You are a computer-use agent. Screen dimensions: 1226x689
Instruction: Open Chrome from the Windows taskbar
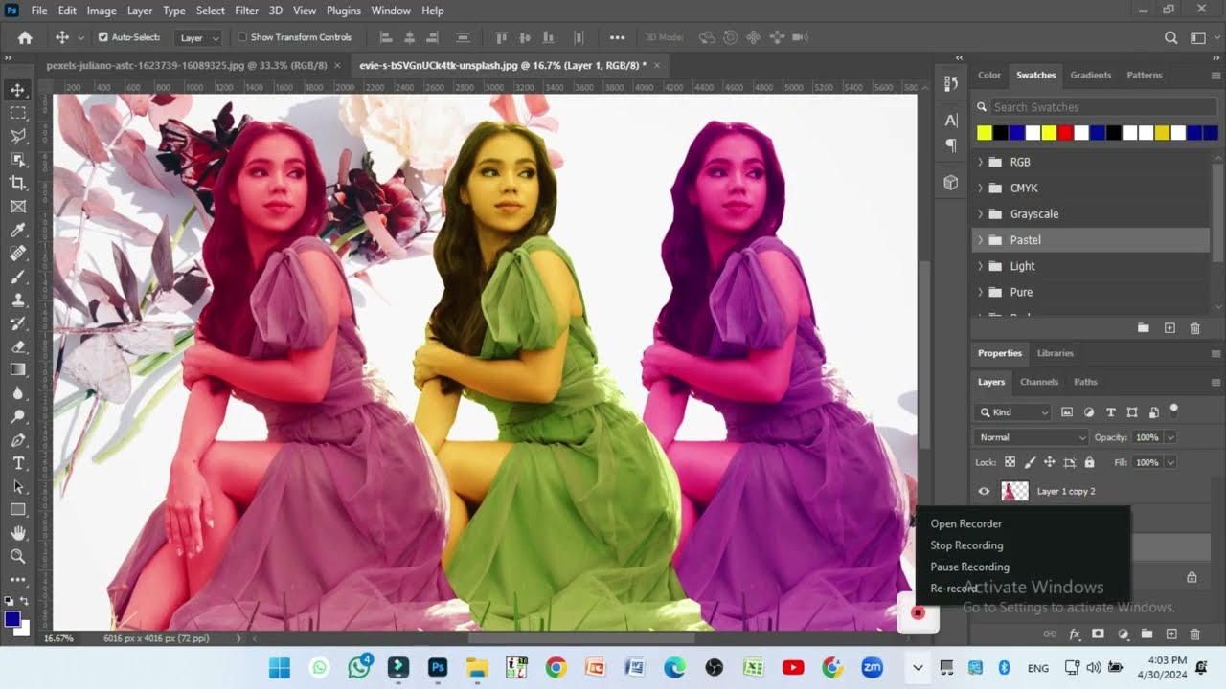pos(556,668)
